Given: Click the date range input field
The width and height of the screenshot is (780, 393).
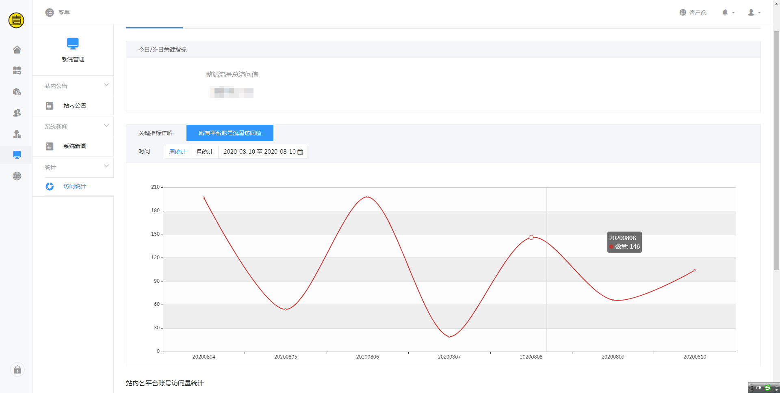Looking at the screenshot, I should click(260, 152).
